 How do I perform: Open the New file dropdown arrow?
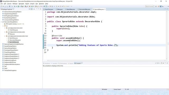(3, 6)
